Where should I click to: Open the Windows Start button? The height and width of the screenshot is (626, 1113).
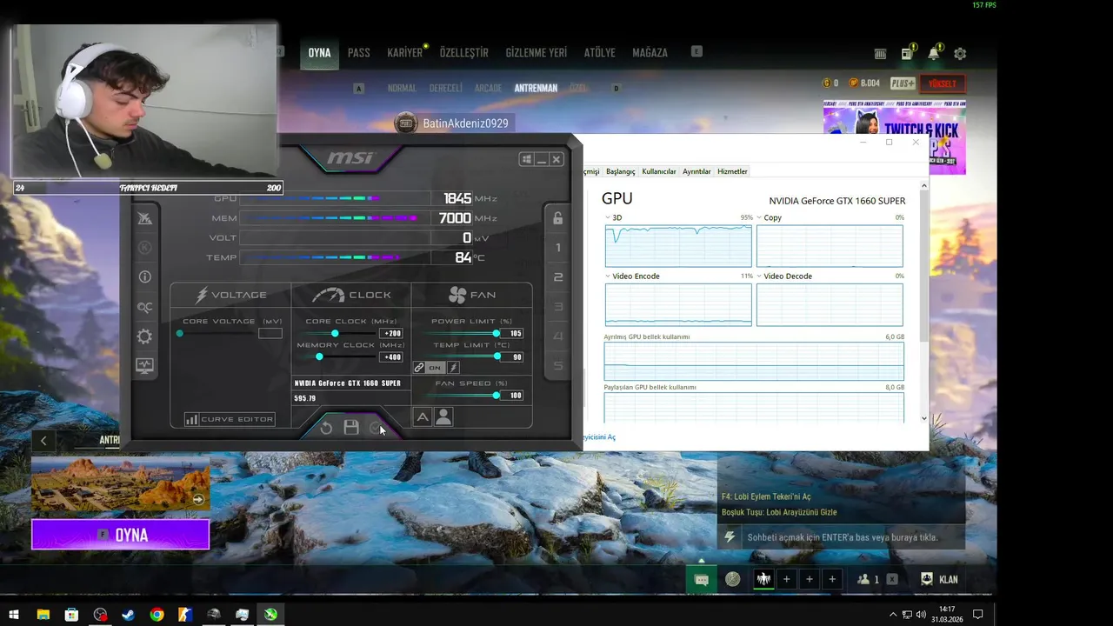(x=14, y=615)
